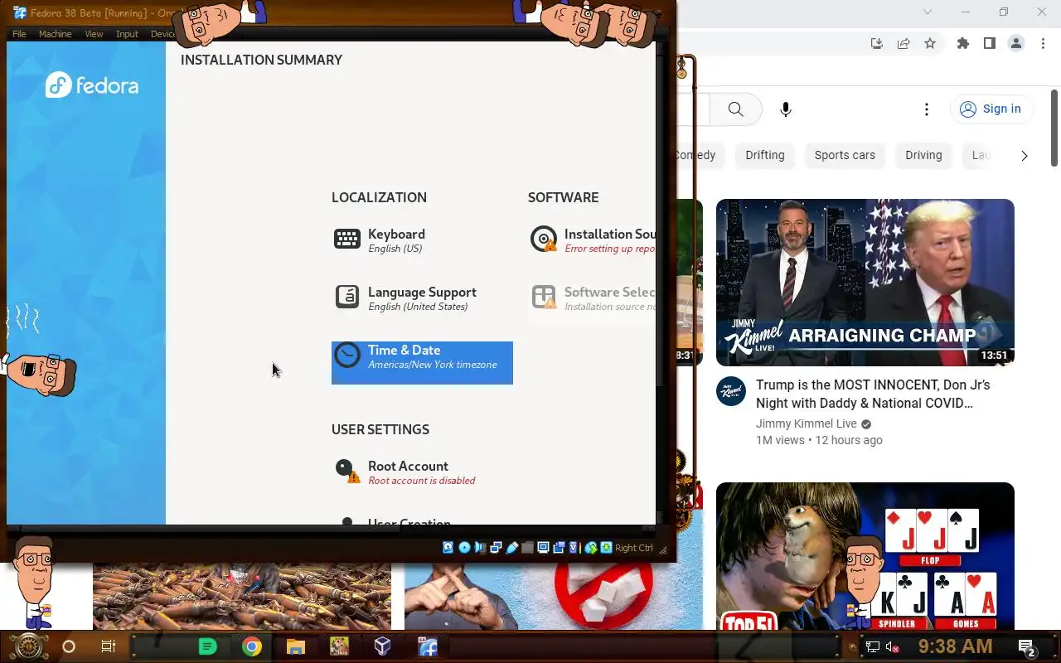Click the mouse integration icon in VirtualBox status bar

[x=590, y=548]
